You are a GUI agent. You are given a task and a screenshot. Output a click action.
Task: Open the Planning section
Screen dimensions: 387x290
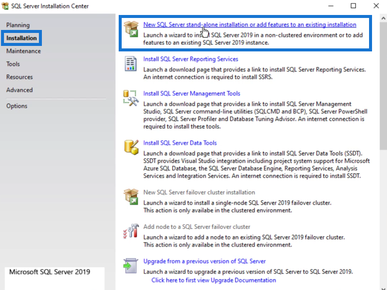point(18,25)
